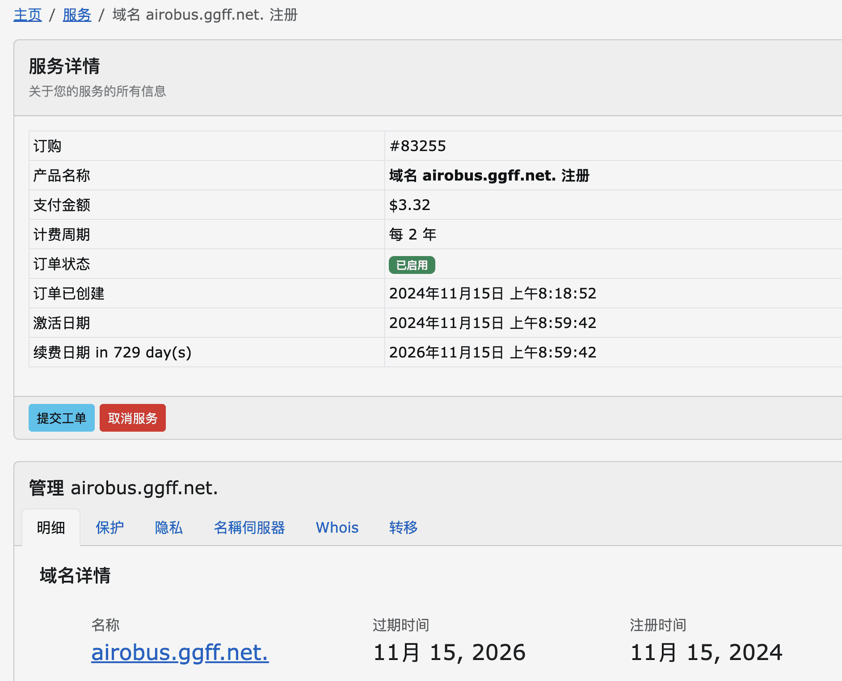
Task: Switch to the 名稱伺服器 tab
Action: (x=249, y=528)
